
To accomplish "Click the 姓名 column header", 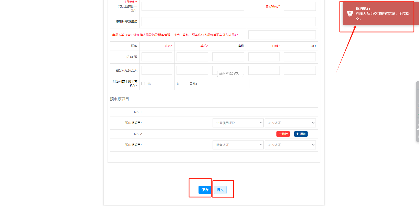I will (x=168, y=46).
